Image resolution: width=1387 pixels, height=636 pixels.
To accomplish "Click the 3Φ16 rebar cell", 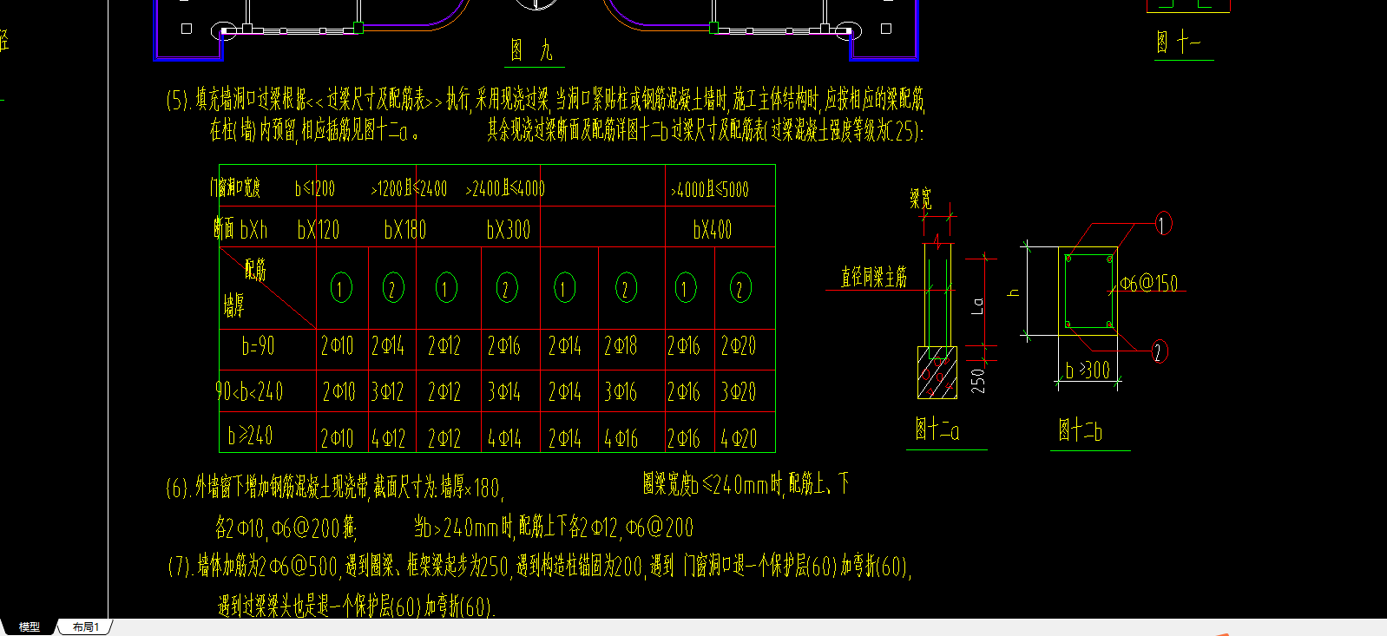I will tap(621, 392).
